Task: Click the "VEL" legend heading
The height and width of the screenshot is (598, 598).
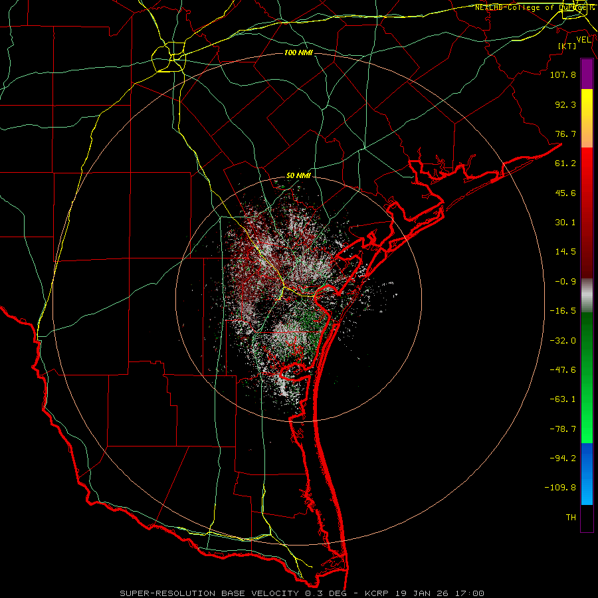Action: click(583, 40)
